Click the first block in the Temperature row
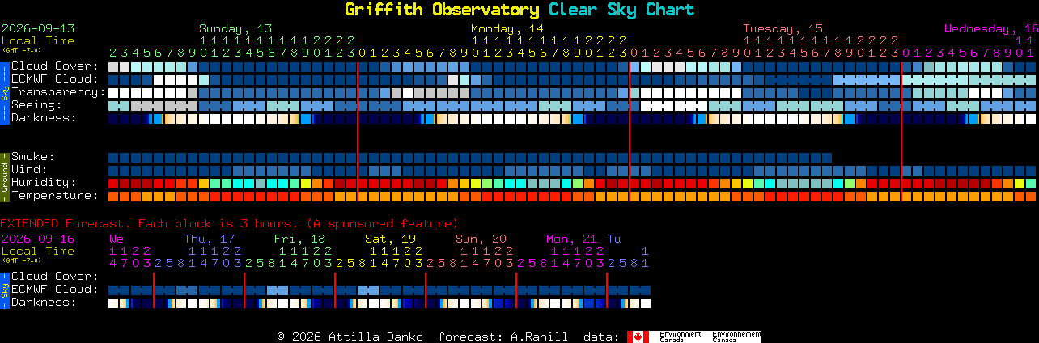The height and width of the screenshot is (343, 1039). tap(113, 196)
